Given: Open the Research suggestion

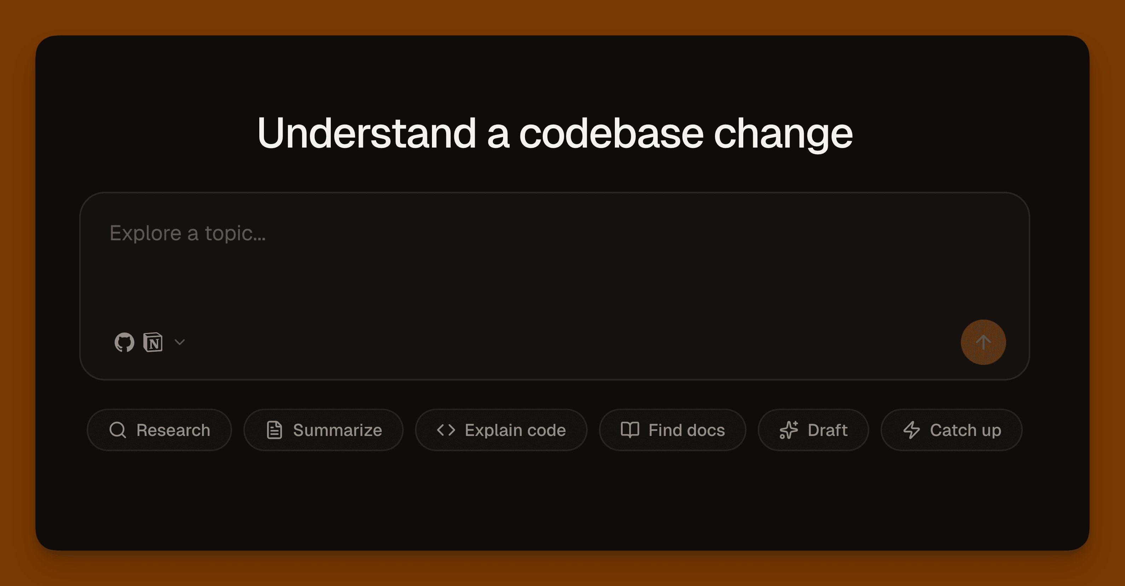Looking at the screenshot, I should click(x=160, y=430).
